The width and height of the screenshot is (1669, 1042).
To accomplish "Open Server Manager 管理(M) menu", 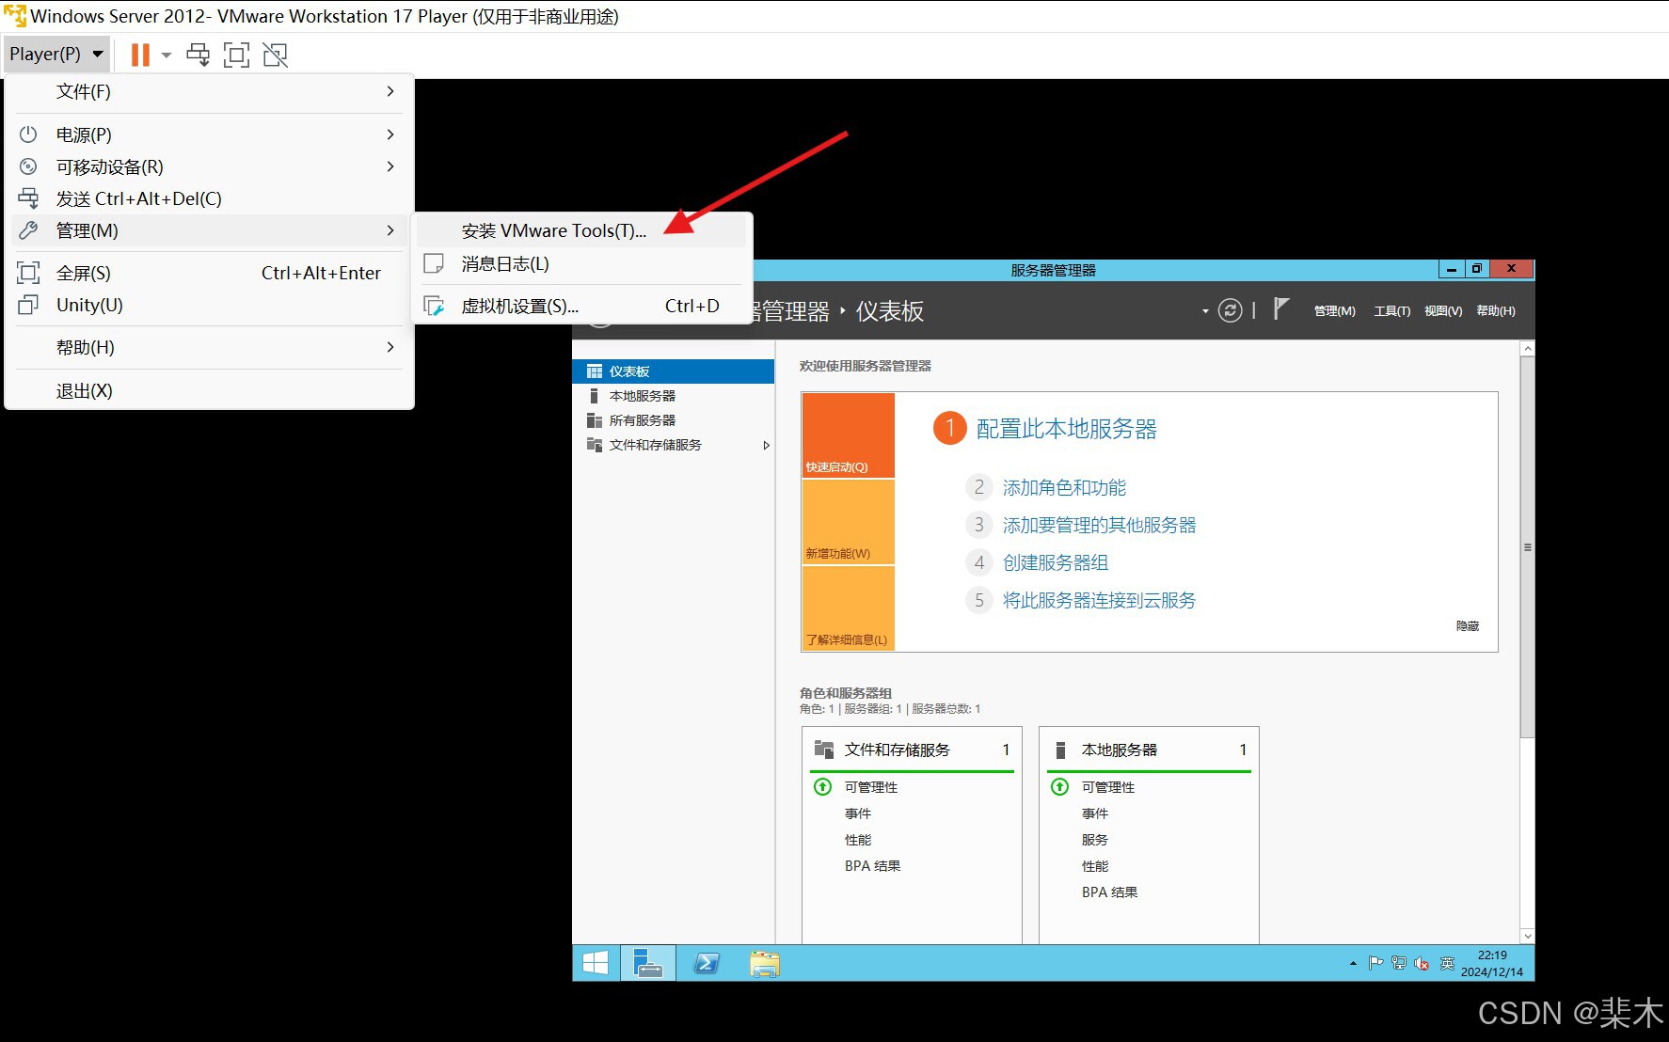I will tap(1334, 311).
